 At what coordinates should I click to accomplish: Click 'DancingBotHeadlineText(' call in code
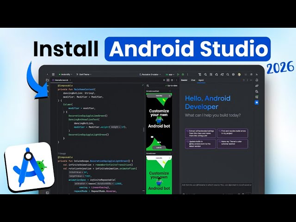[84, 119]
